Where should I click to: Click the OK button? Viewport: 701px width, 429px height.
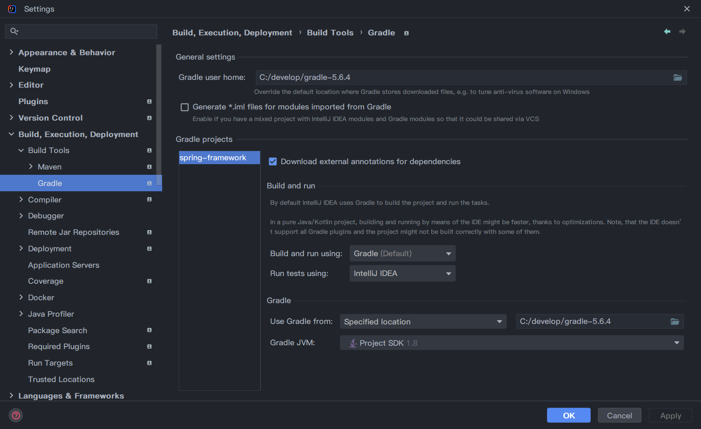coord(569,415)
